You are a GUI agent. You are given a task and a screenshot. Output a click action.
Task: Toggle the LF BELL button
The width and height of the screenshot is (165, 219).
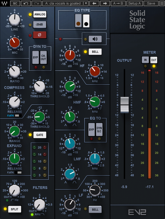[x=95, y=209]
